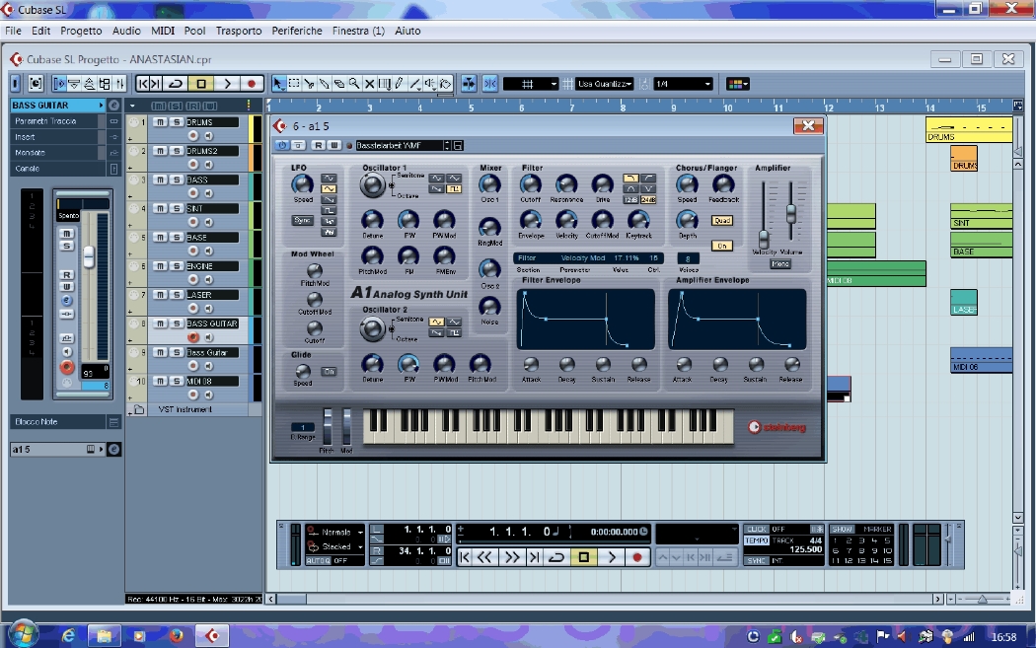This screenshot has height=648, width=1036.
Task: Adjust the Amplifier Velocity slider
Action: (x=764, y=239)
